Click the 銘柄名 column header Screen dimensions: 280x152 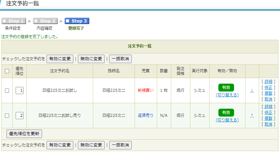114,71
